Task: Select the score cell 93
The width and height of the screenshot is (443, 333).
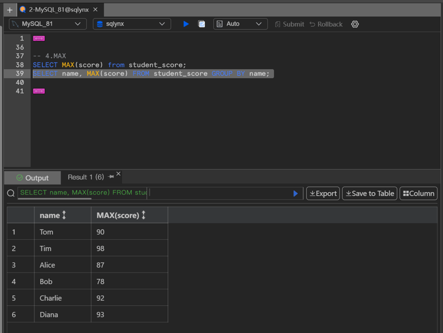Action: (x=130, y=315)
